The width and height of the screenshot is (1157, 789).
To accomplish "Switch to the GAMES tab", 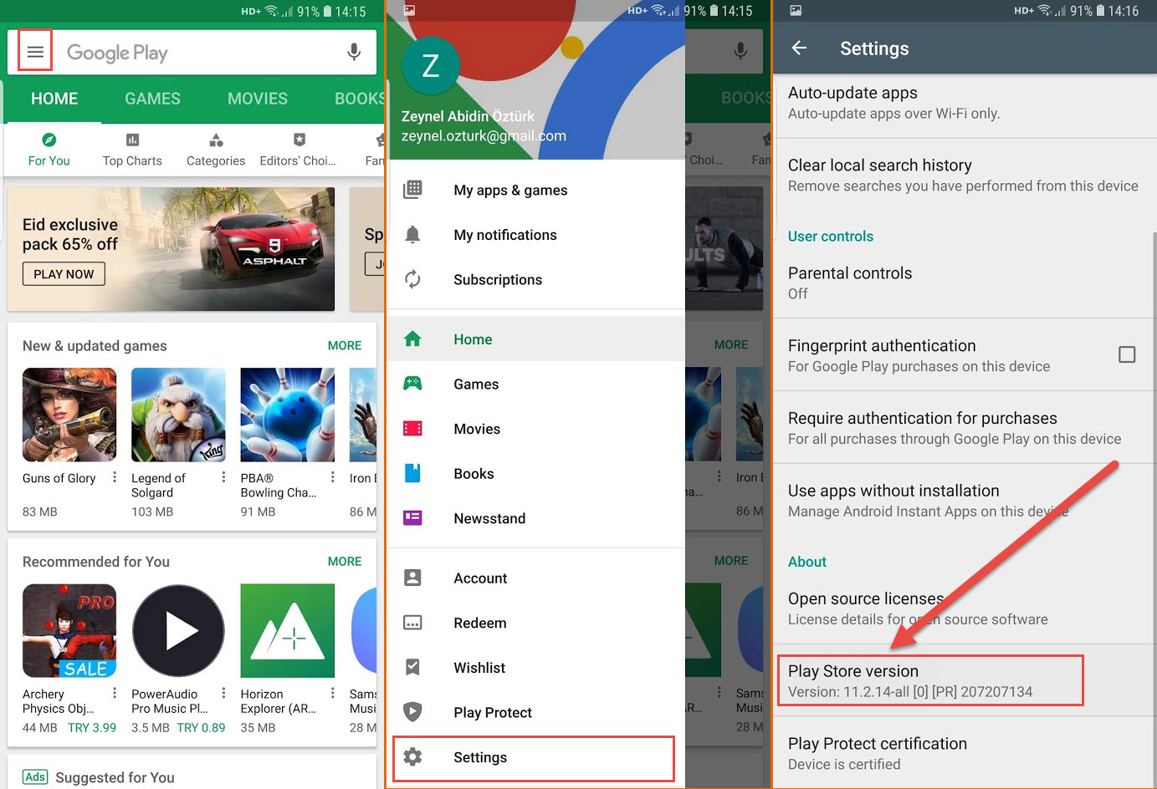I will coord(152,99).
